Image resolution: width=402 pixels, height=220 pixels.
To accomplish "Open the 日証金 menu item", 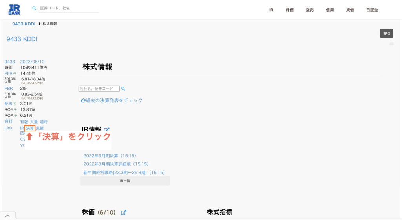I will click(372, 10).
